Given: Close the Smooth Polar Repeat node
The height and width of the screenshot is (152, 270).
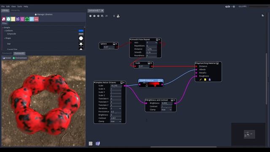Looking at the screenshot, I should click(x=159, y=39).
